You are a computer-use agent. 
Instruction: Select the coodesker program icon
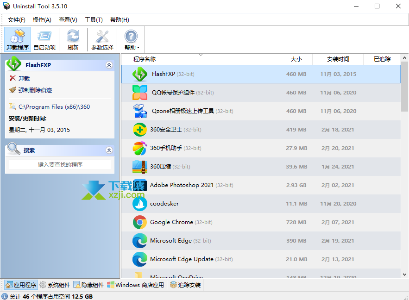coord(140,204)
